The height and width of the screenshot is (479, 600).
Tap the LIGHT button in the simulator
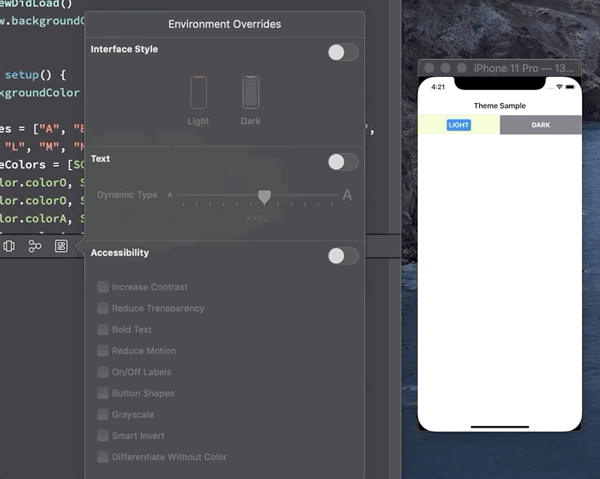point(459,125)
